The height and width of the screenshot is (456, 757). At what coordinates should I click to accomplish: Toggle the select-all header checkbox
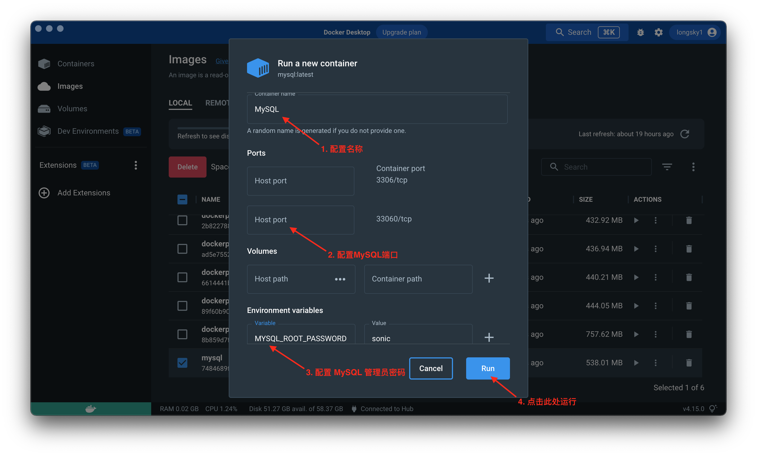(x=182, y=200)
